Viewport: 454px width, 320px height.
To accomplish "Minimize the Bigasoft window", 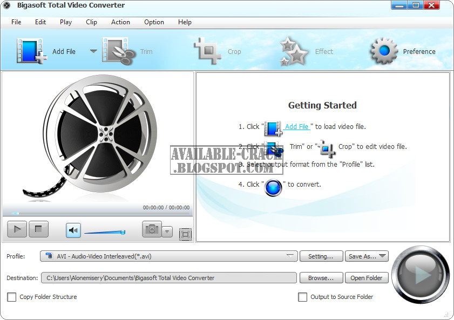I will tap(399, 5).
